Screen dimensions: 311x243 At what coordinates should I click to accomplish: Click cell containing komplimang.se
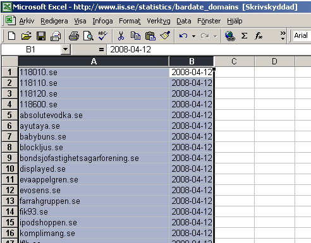pyautogui.click(x=94, y=233)
